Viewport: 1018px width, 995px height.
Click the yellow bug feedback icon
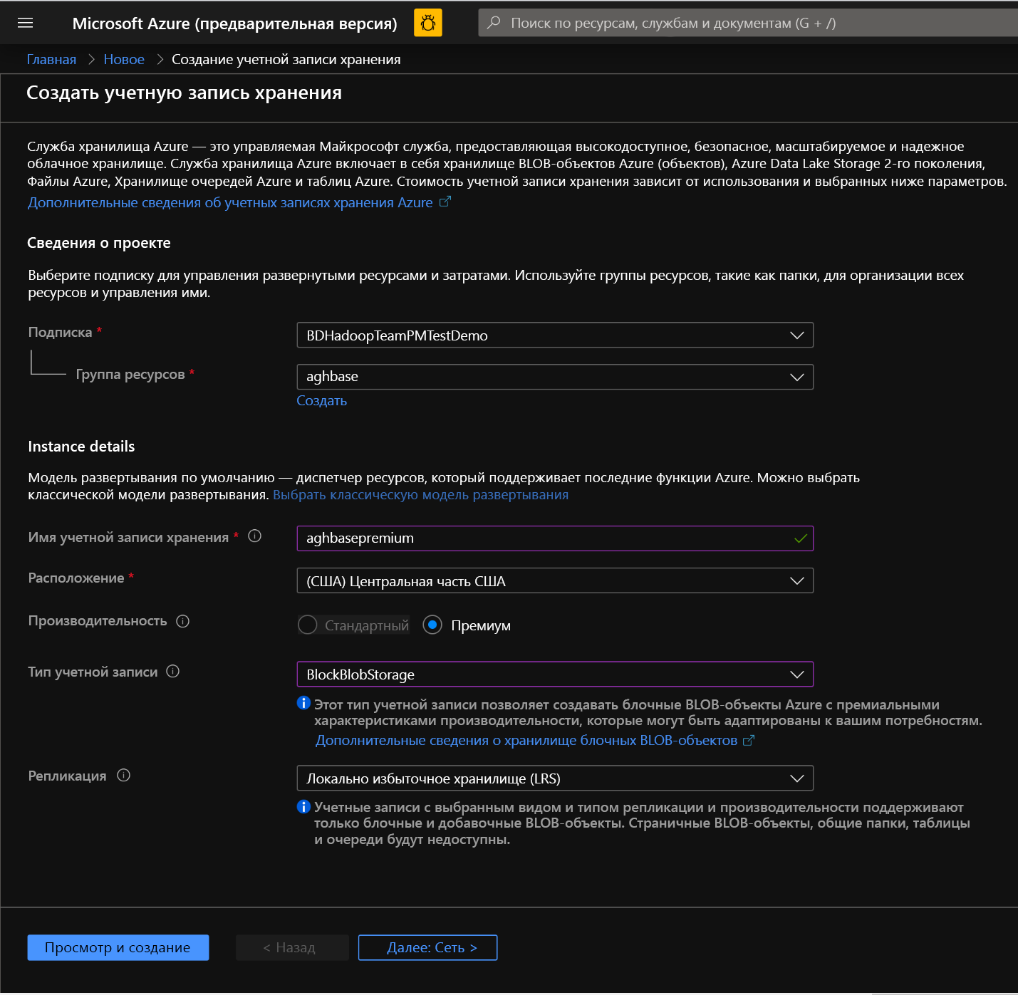(428, 23)
